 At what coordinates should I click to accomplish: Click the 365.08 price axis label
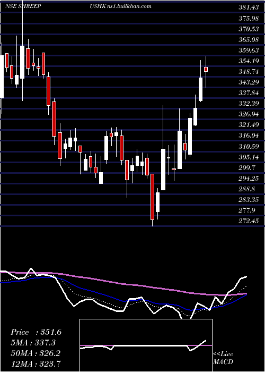(249, 40)
